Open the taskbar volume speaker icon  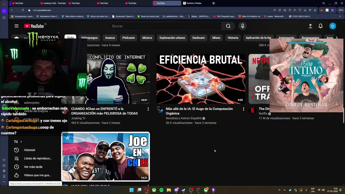[323, 190]
